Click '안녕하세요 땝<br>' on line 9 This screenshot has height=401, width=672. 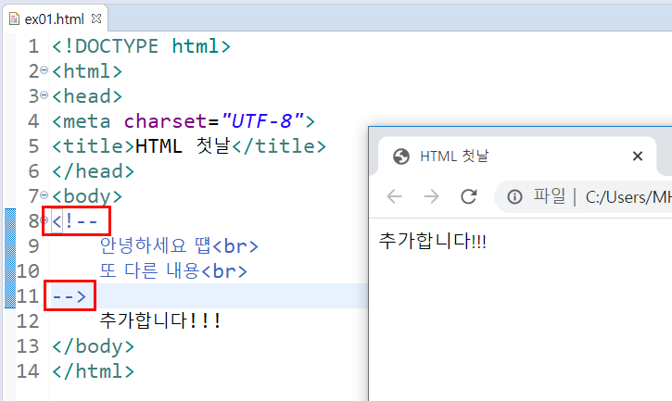(179, 246)
